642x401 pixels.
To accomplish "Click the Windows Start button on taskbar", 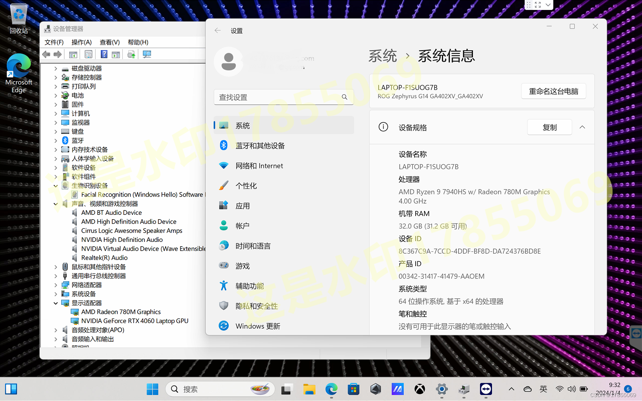I will pos(152,389).
